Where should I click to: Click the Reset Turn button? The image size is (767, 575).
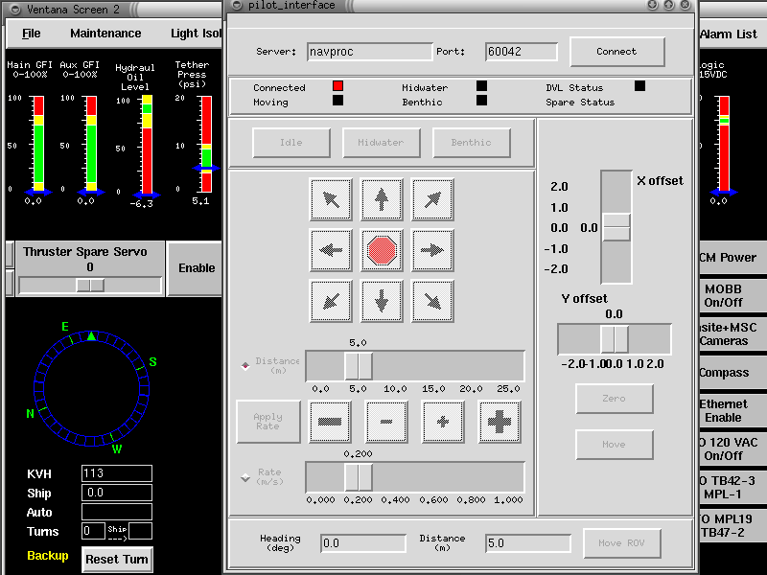[x=117, y=560]
